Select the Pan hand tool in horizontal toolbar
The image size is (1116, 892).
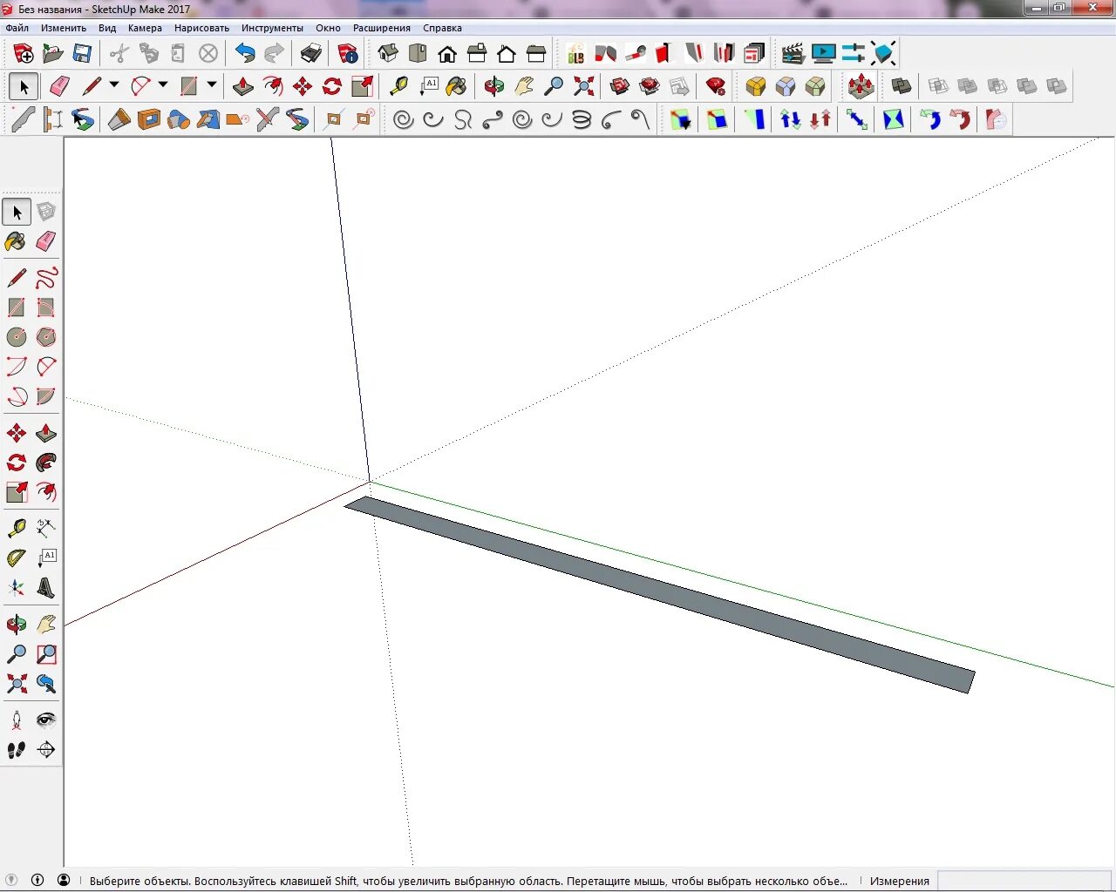point(524,86)
